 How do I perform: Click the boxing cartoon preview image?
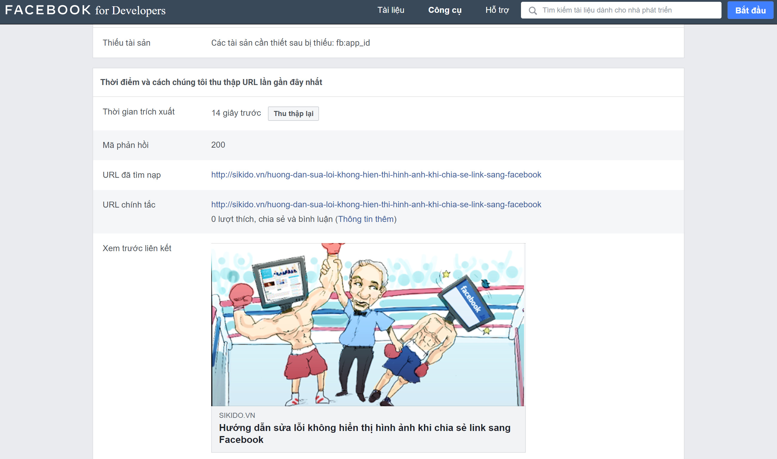click(x=368, y=324)
